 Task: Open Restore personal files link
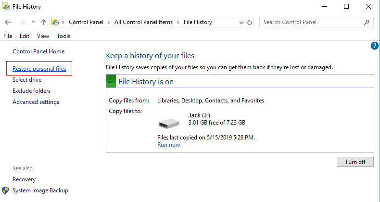coord(39,69)
